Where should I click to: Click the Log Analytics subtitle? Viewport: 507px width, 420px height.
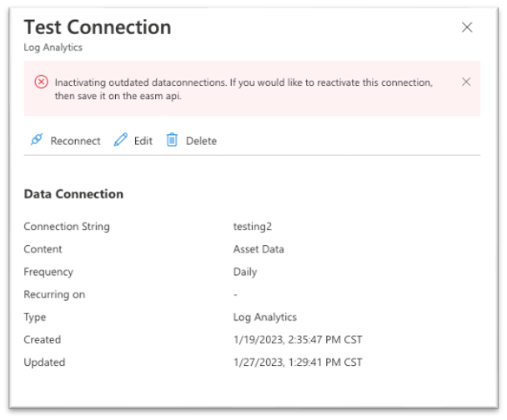click(x=53, y=47)
